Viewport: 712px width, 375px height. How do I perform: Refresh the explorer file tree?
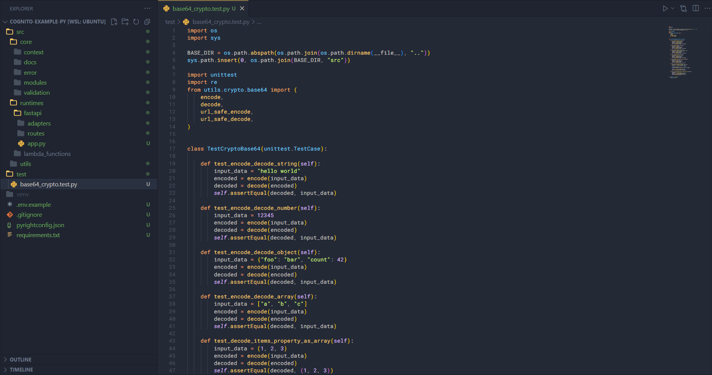coord(136,22)
